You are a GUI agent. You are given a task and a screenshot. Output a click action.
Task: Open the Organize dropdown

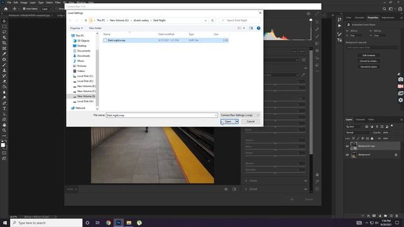tap(76, 28)
